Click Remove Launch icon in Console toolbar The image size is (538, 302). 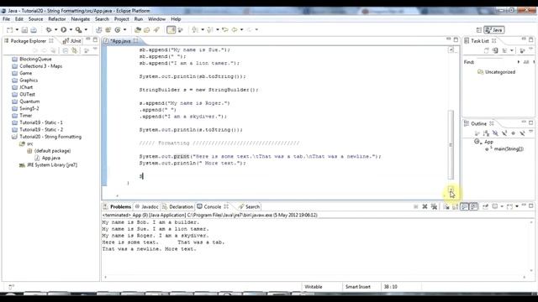[425, 206]
